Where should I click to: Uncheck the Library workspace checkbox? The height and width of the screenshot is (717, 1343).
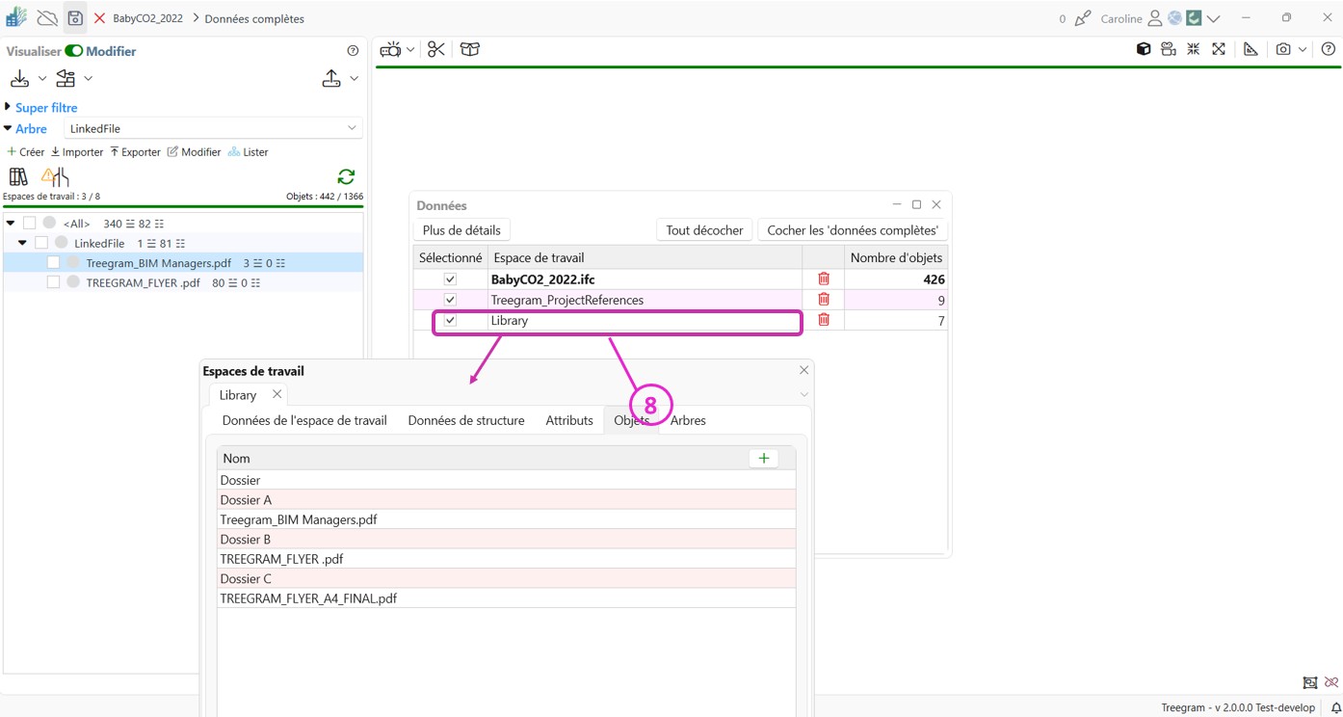click(x=450, y=321)
